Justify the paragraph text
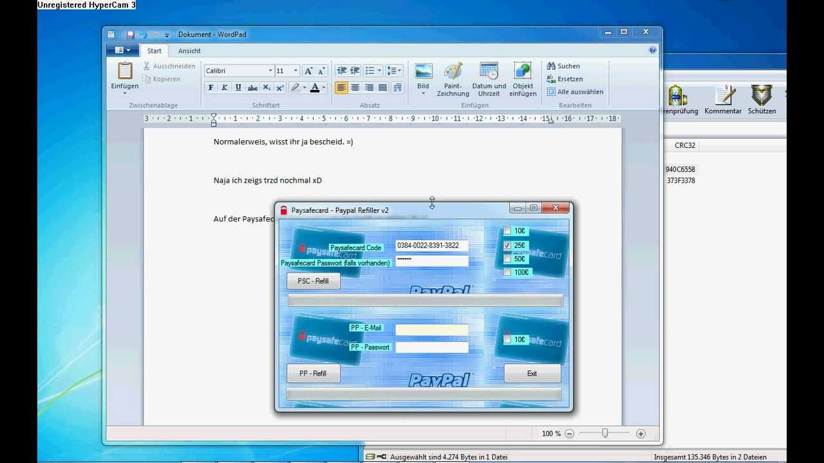Screen dimensions: 824x463 click(383, 87)
